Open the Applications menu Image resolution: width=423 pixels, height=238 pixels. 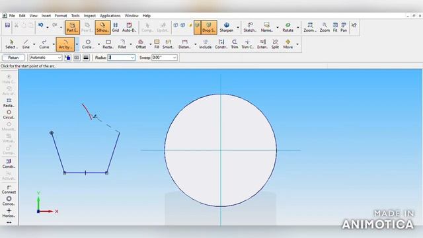(110, 16)
